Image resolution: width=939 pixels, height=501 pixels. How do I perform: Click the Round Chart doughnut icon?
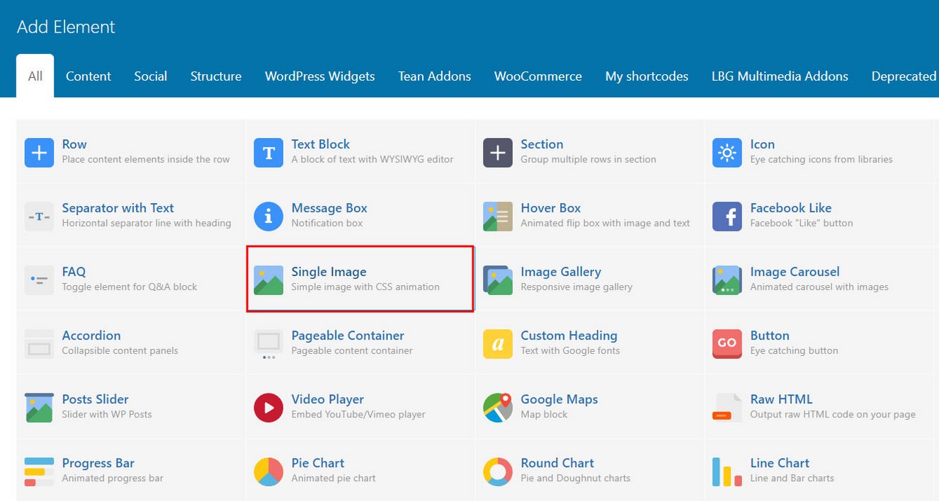tap(498, 471)
